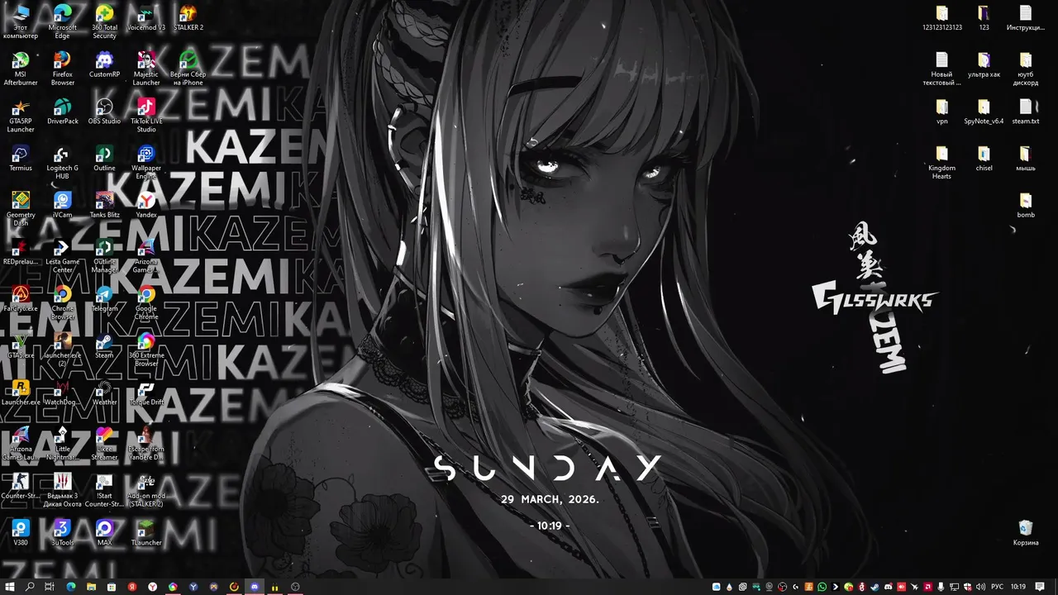Open WhatsApp tray icon
Viewport: 1058px width, 595px height.
[x=822, y=587]
